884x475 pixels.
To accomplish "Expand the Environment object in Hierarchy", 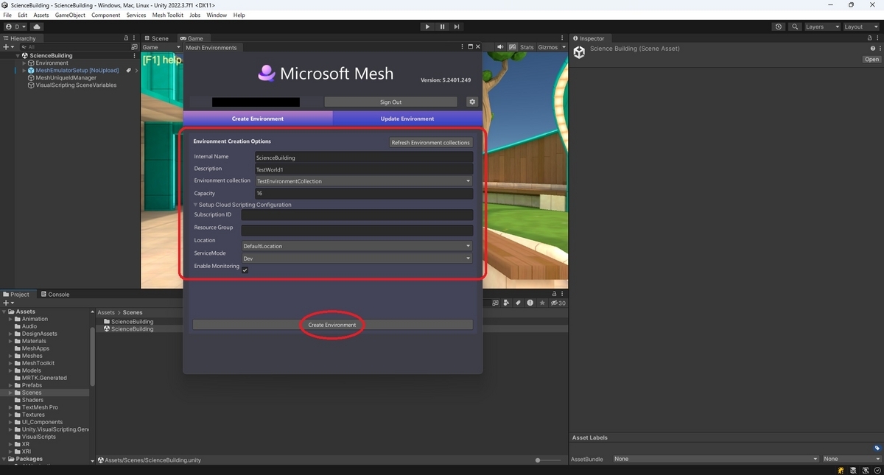I will [24, 63].
